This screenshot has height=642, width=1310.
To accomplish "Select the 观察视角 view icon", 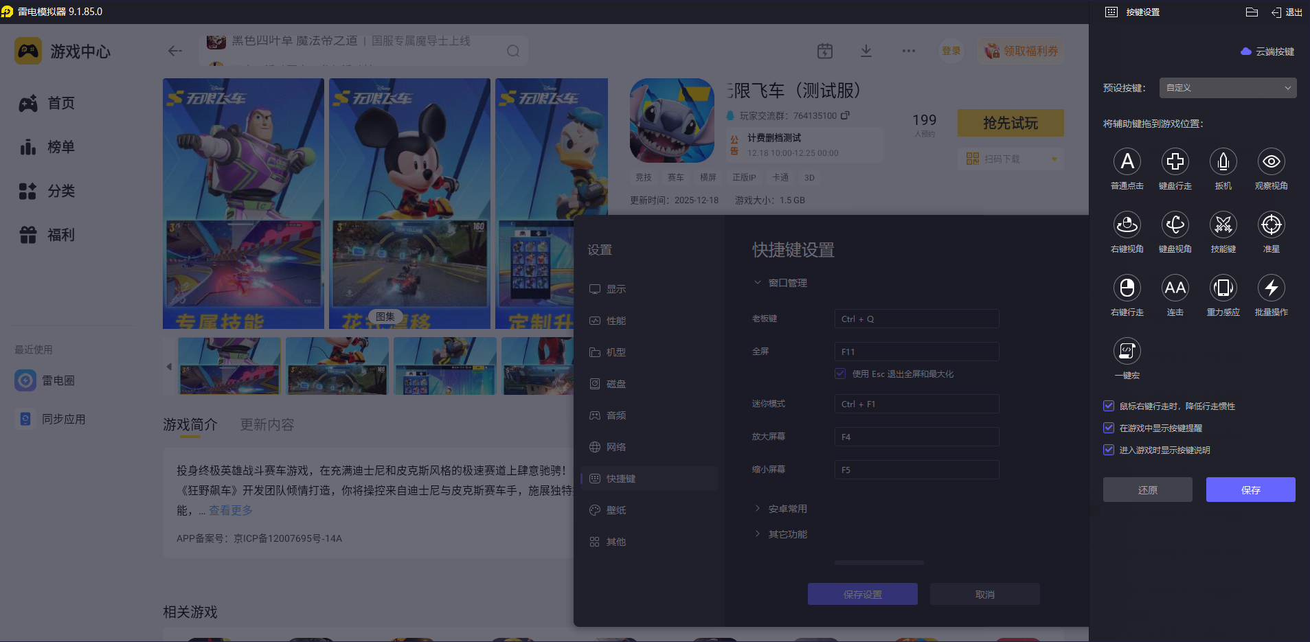I will (x=1271, y=163).
